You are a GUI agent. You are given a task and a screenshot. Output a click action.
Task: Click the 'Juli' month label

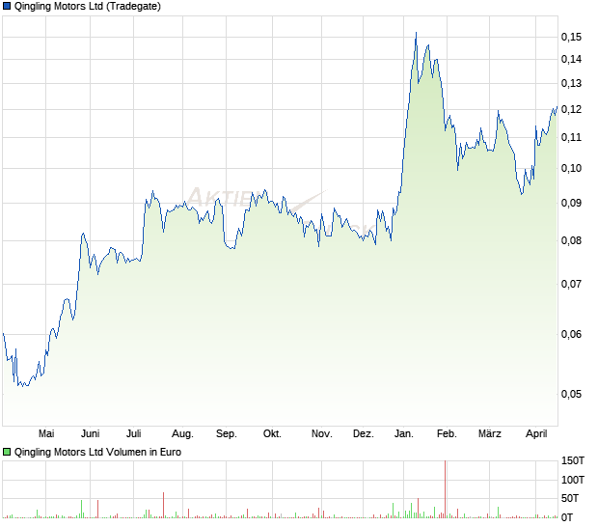[134, 434]
